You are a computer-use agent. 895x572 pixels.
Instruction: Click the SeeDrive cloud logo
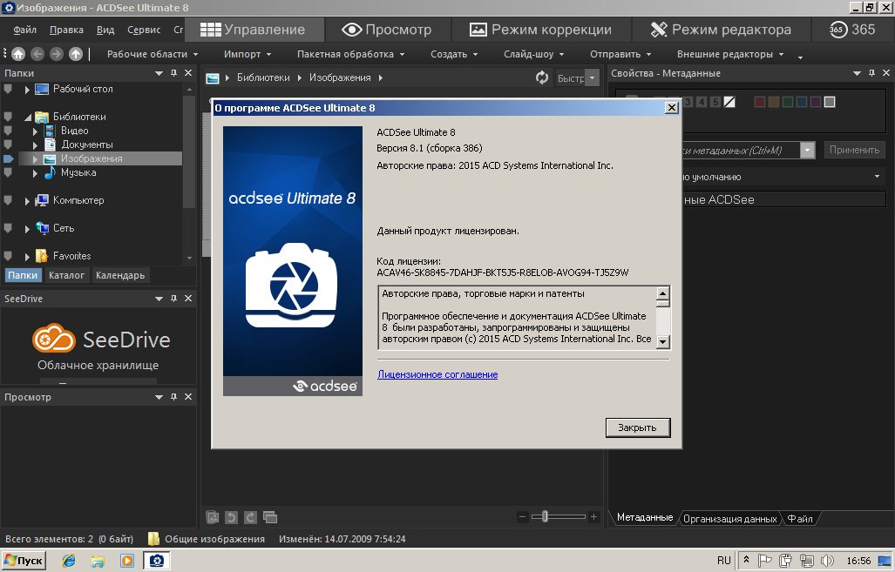(54, 338)
